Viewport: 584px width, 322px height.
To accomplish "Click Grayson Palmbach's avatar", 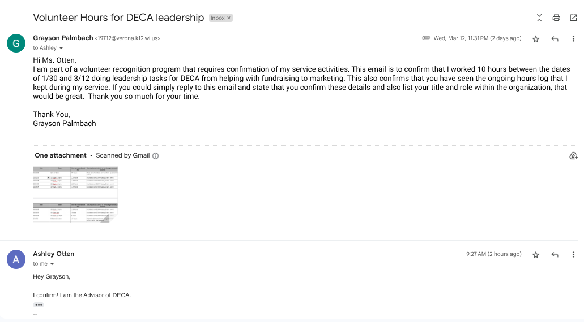I will click(16, 43).
